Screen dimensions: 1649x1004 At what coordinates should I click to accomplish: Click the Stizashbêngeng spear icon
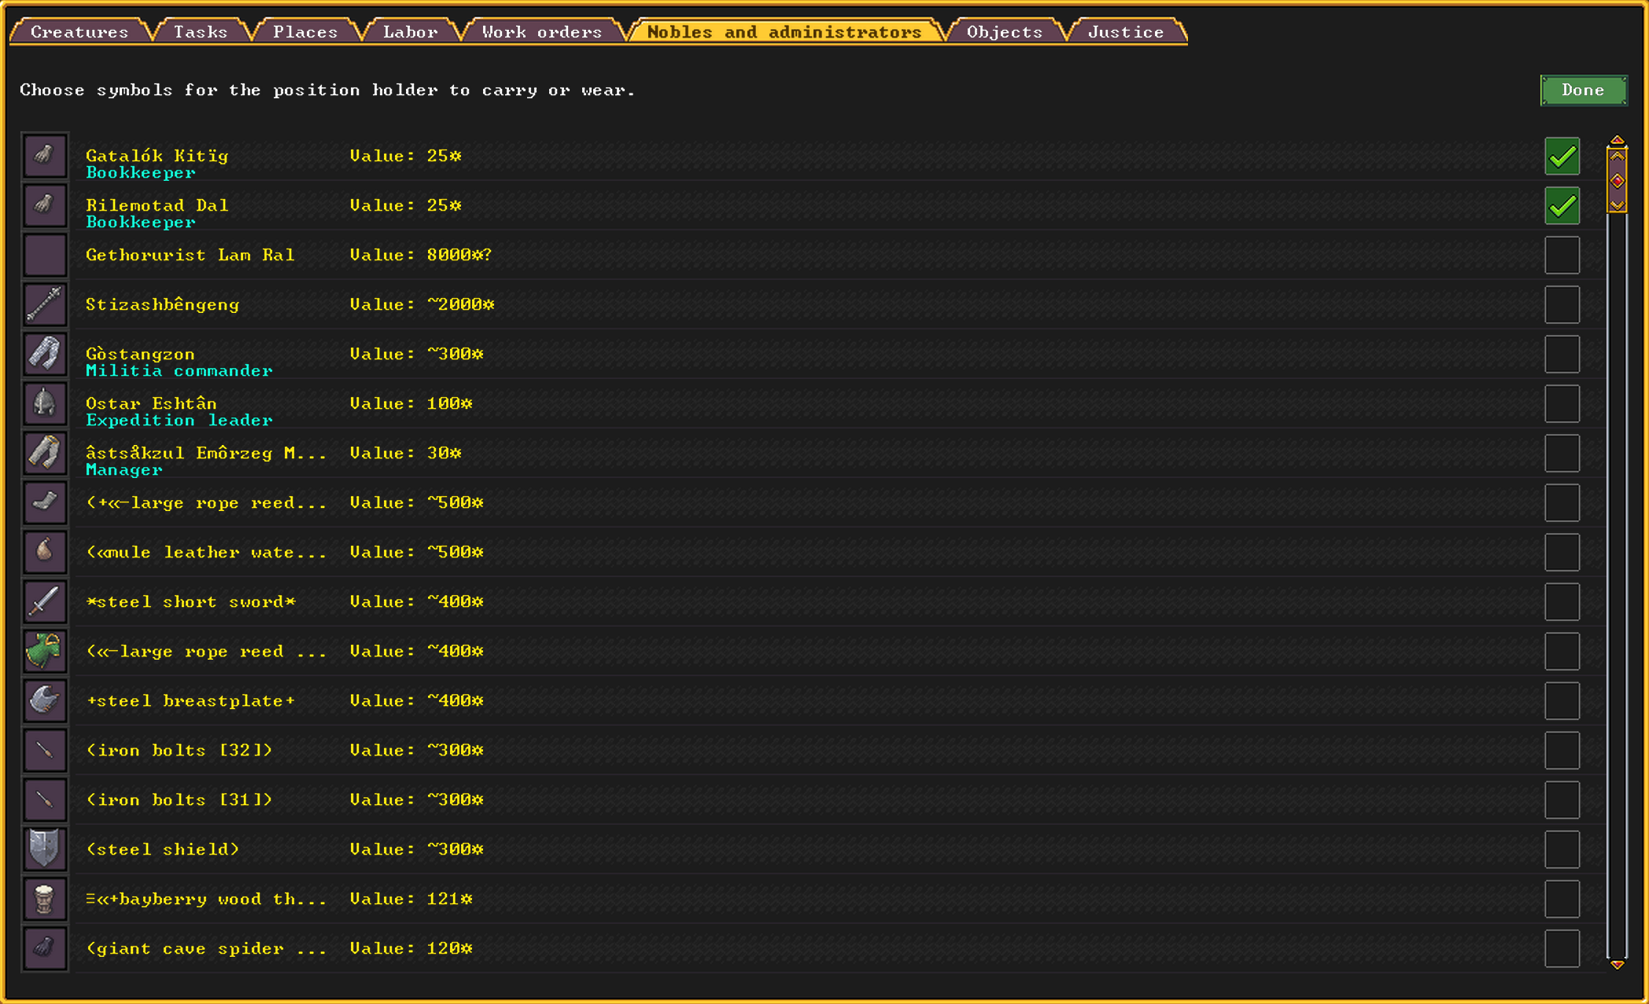point(45,304)
